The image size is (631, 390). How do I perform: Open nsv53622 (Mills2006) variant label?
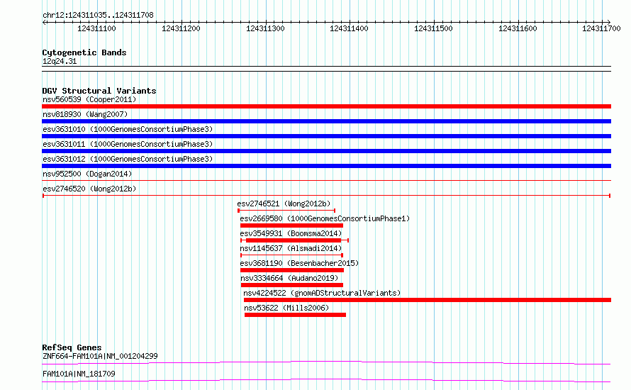click(x=286, y=308)
